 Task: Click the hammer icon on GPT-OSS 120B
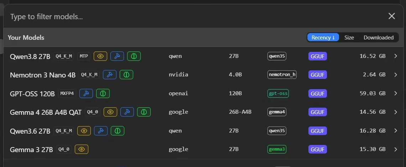tap(86, 93)
